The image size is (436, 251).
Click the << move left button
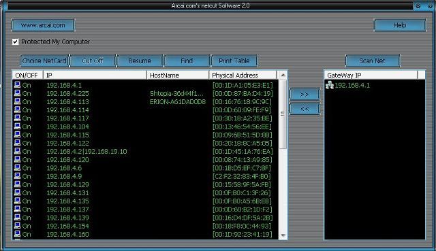(305, 109)
